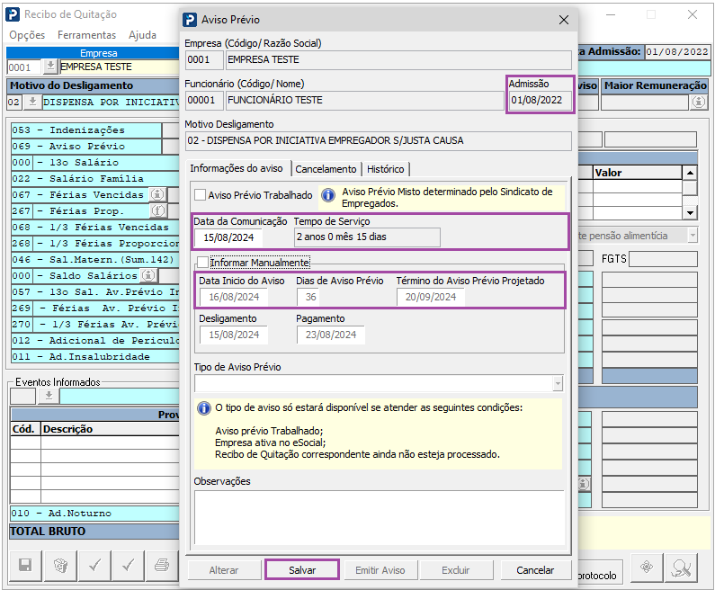Click the Data Inicio do Aviso field
The width and height of the screenshot is (715, 590).
point(234,297)
